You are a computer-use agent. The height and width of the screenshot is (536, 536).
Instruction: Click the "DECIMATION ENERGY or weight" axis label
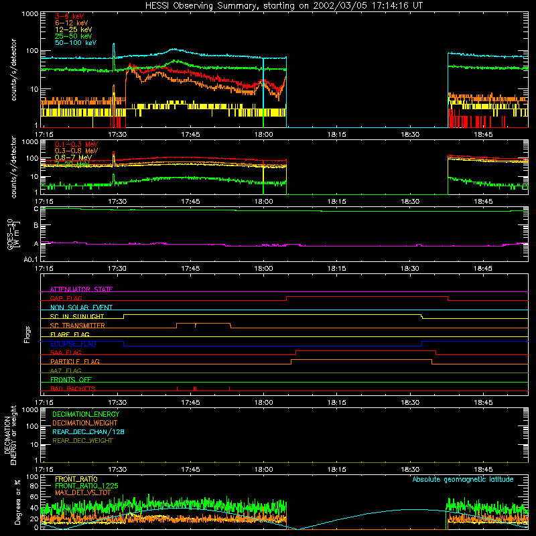tap(10, 435)
